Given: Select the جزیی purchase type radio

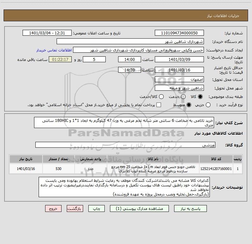Looking at the screenshot, I should (208, 105).
